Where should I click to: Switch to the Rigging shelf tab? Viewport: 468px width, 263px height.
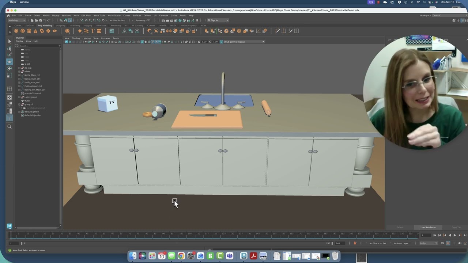[88, 26]
